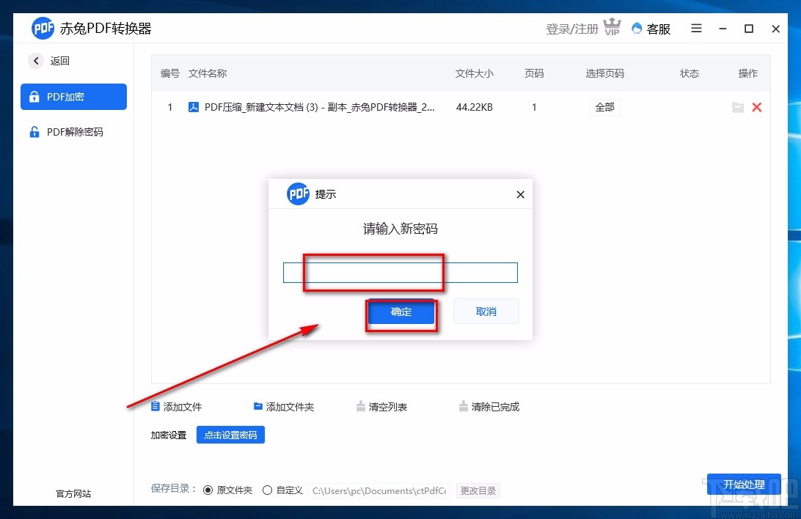
Task: Click the 清空列表 clear list icon
Action: point(361,406)
